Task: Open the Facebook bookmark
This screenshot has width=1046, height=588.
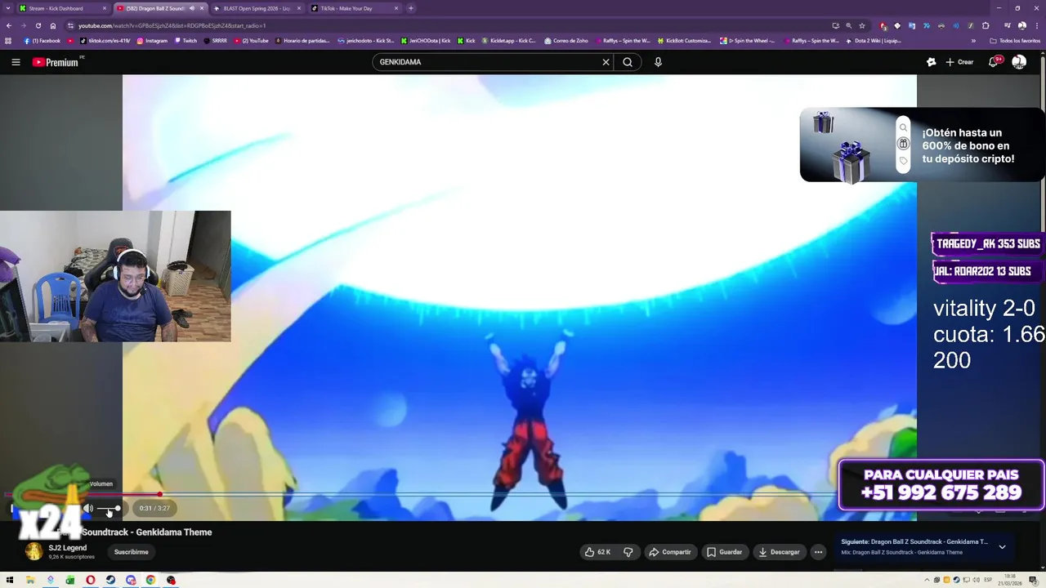Action: coord(42,40)
